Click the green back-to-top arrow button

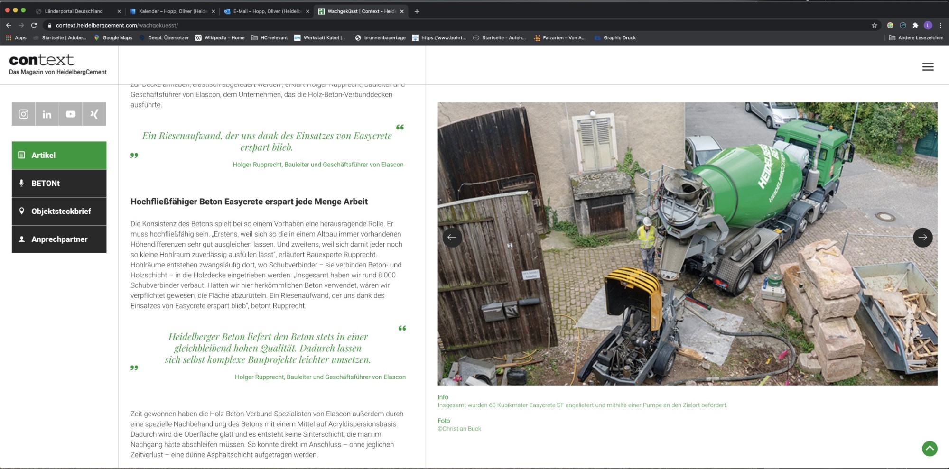point(930,448)
